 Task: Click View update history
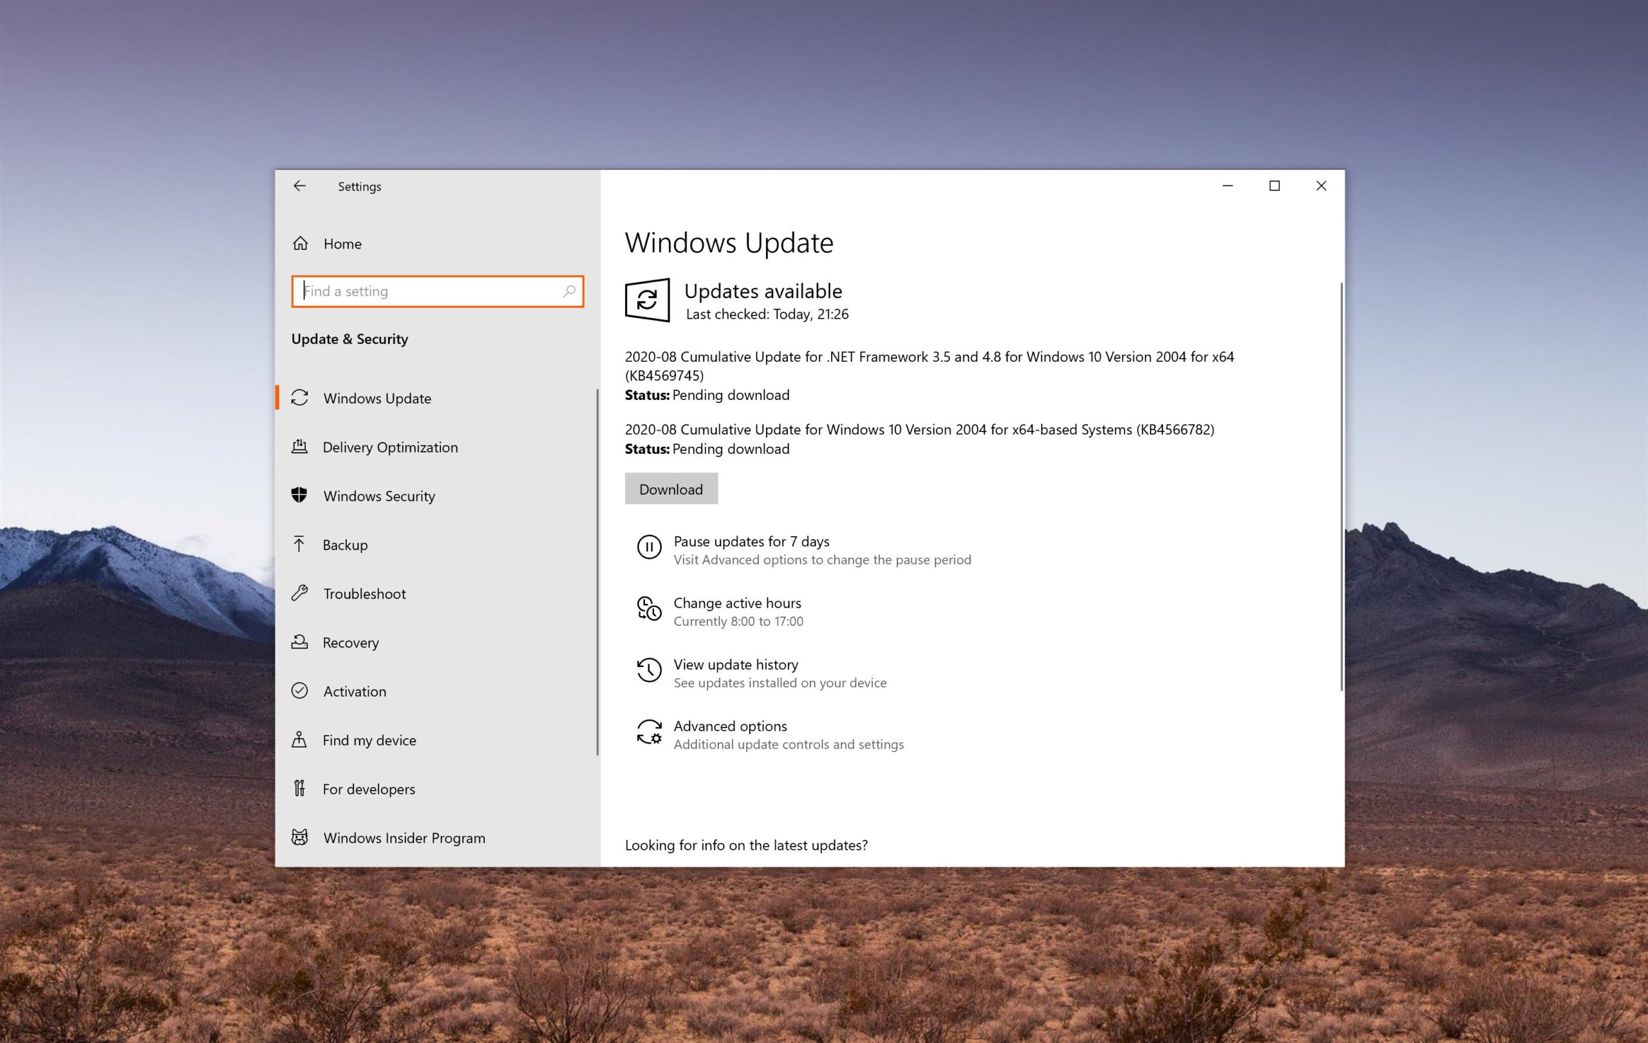pyautogui.click(x=736, y=664)
